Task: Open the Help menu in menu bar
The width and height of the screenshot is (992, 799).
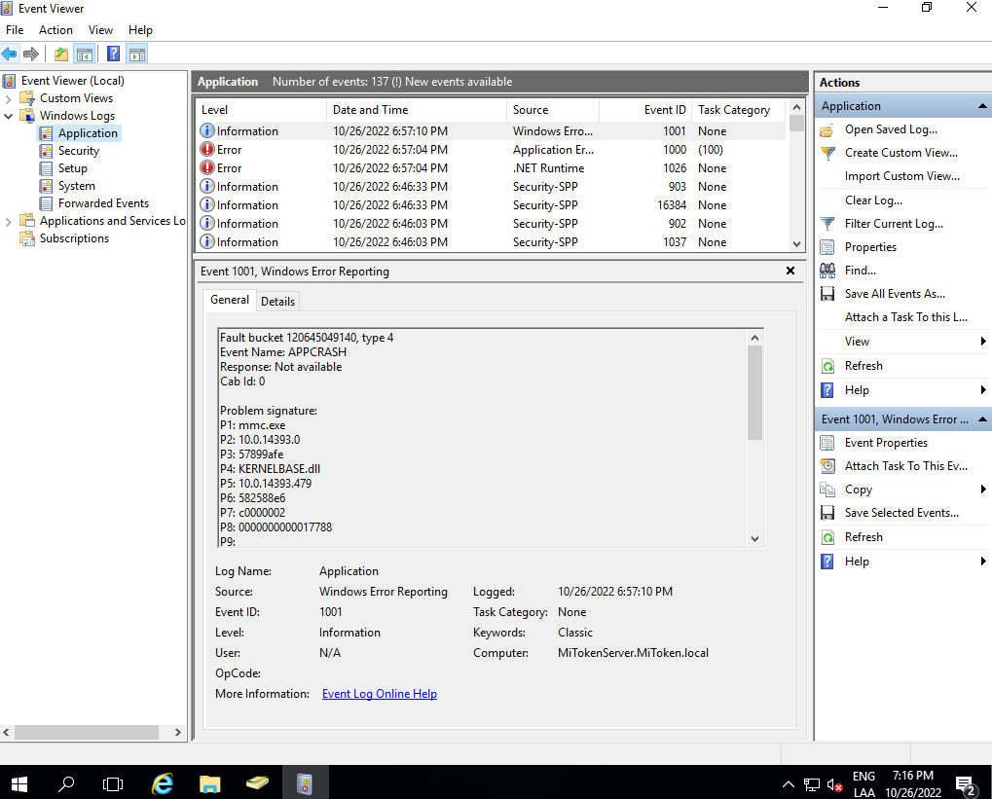Action: coord(140,30)
